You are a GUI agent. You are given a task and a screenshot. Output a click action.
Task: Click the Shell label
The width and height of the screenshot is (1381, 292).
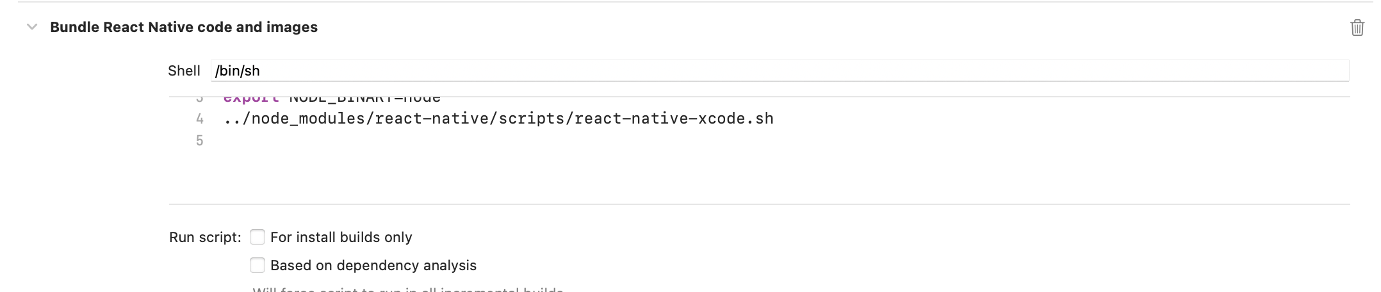[184, 70]
